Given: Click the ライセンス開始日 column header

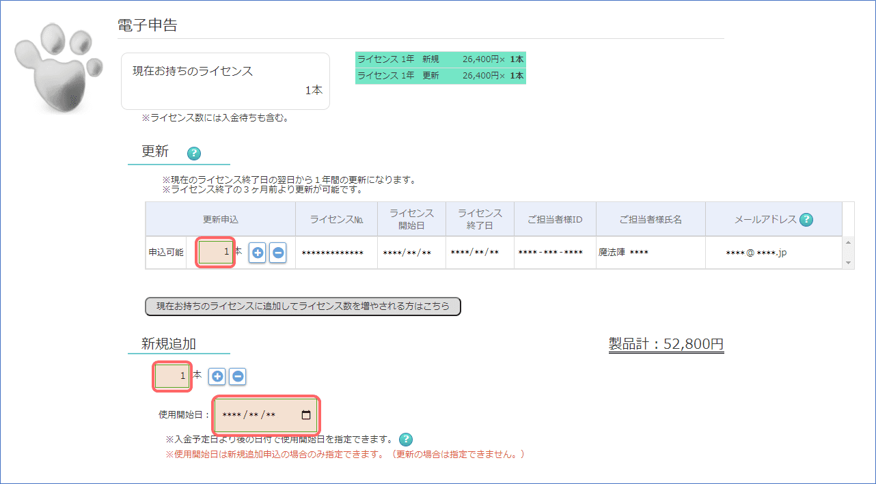Looking at the screenshot, I should (x=411, y=219).
